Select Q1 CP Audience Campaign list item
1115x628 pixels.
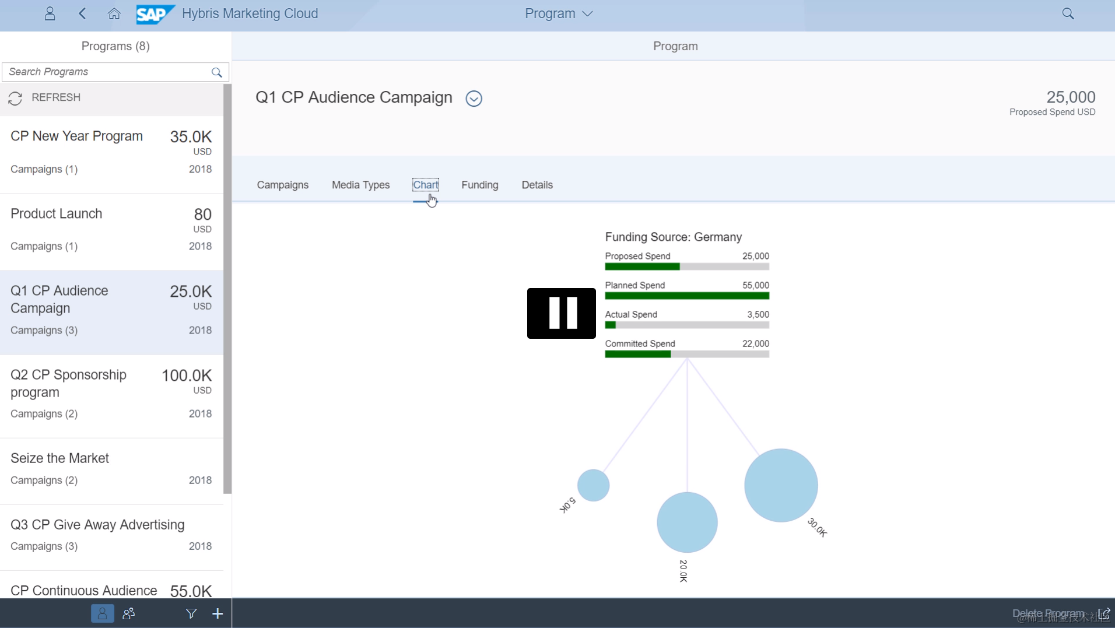tap(111, 312)
